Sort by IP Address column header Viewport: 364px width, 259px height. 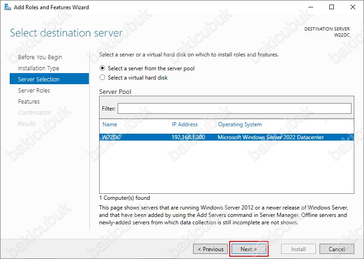coord(184,124)
